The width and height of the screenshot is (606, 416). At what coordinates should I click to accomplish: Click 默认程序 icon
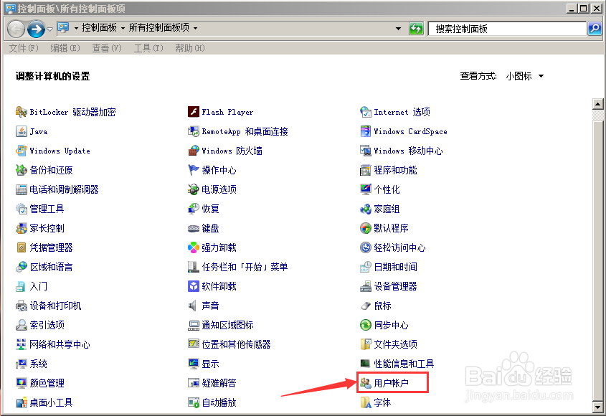(365, 229)
